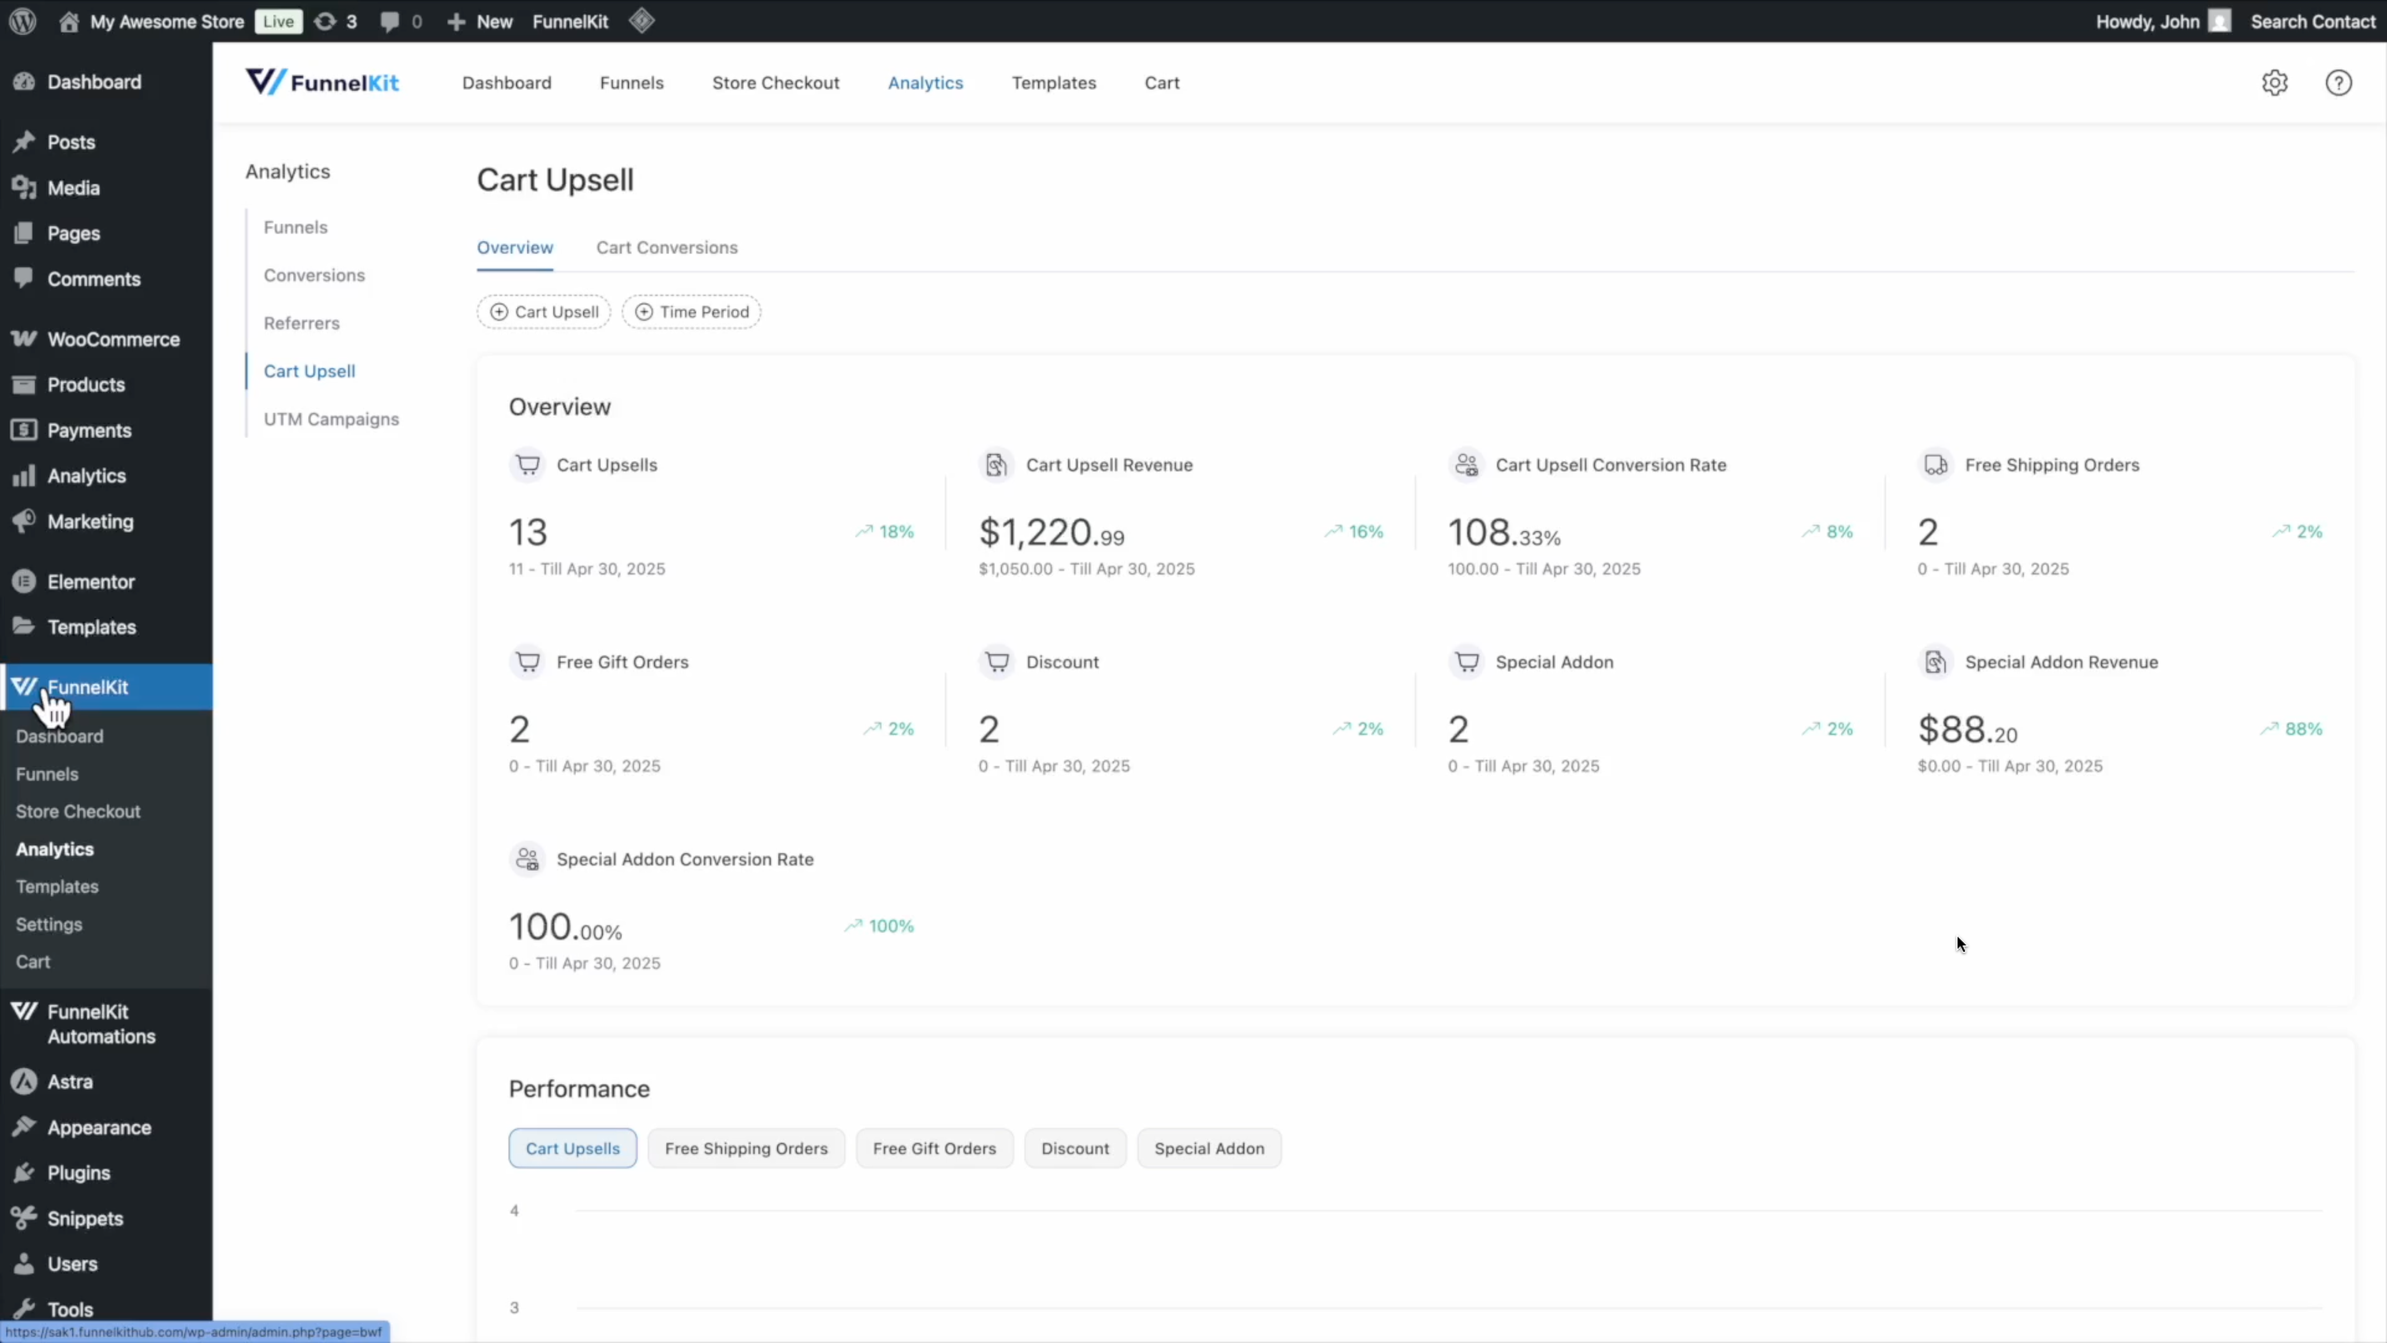Open Store Checkout under FunnelKit submenu
Image resolution: width=2387 pixels, height=1343 pixels.
pos(78,811)
